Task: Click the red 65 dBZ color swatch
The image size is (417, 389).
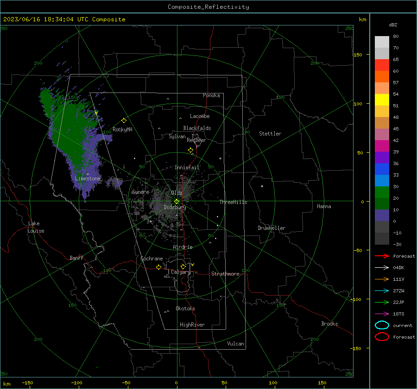Action: click(x=382, y=65)
